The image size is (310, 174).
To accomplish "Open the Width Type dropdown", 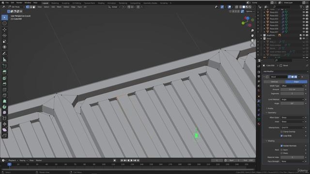I will (x=293, y=86).
